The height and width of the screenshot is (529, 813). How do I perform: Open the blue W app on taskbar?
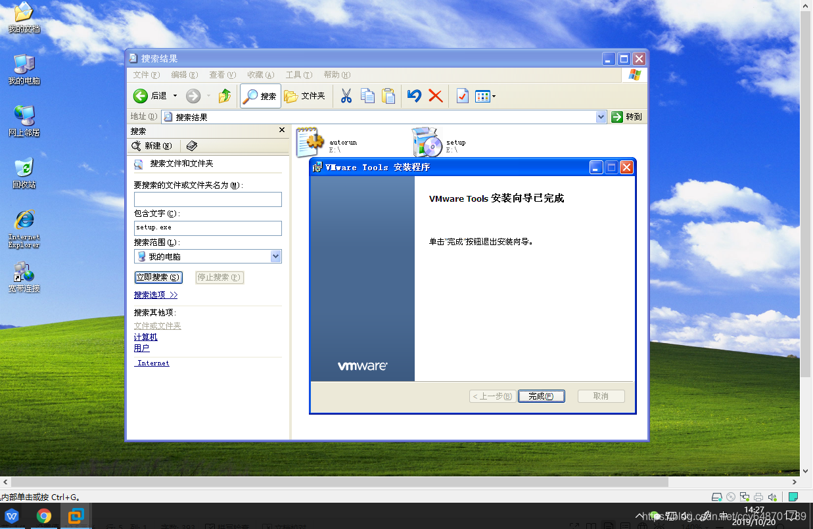click(12, 516)
